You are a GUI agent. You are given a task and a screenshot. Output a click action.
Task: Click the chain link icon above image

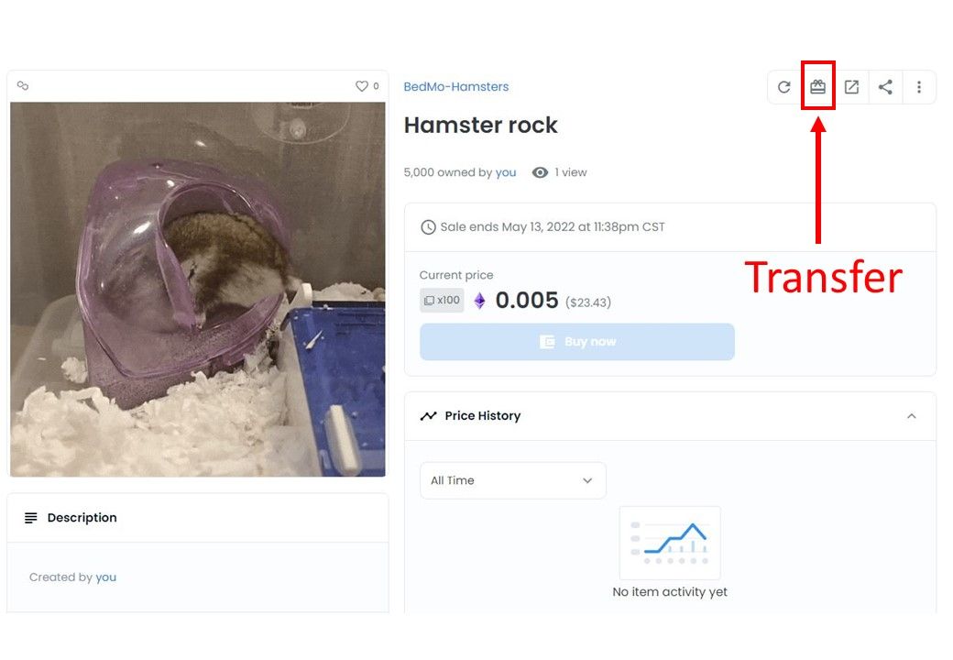click(23, 85)
